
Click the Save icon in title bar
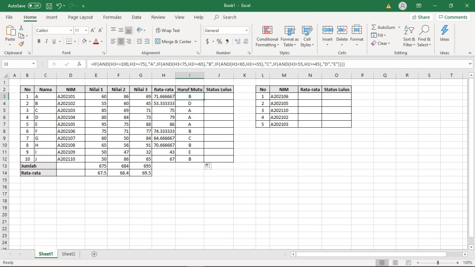click(x=49, y=6)
